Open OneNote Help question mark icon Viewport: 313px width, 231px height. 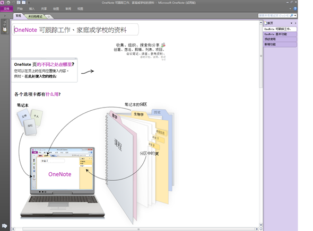[x=295, y=9]
